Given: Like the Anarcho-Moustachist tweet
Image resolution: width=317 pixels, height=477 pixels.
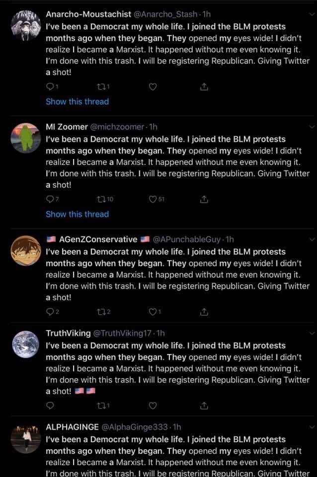Looking at the screenshot, I should point(153,87).
